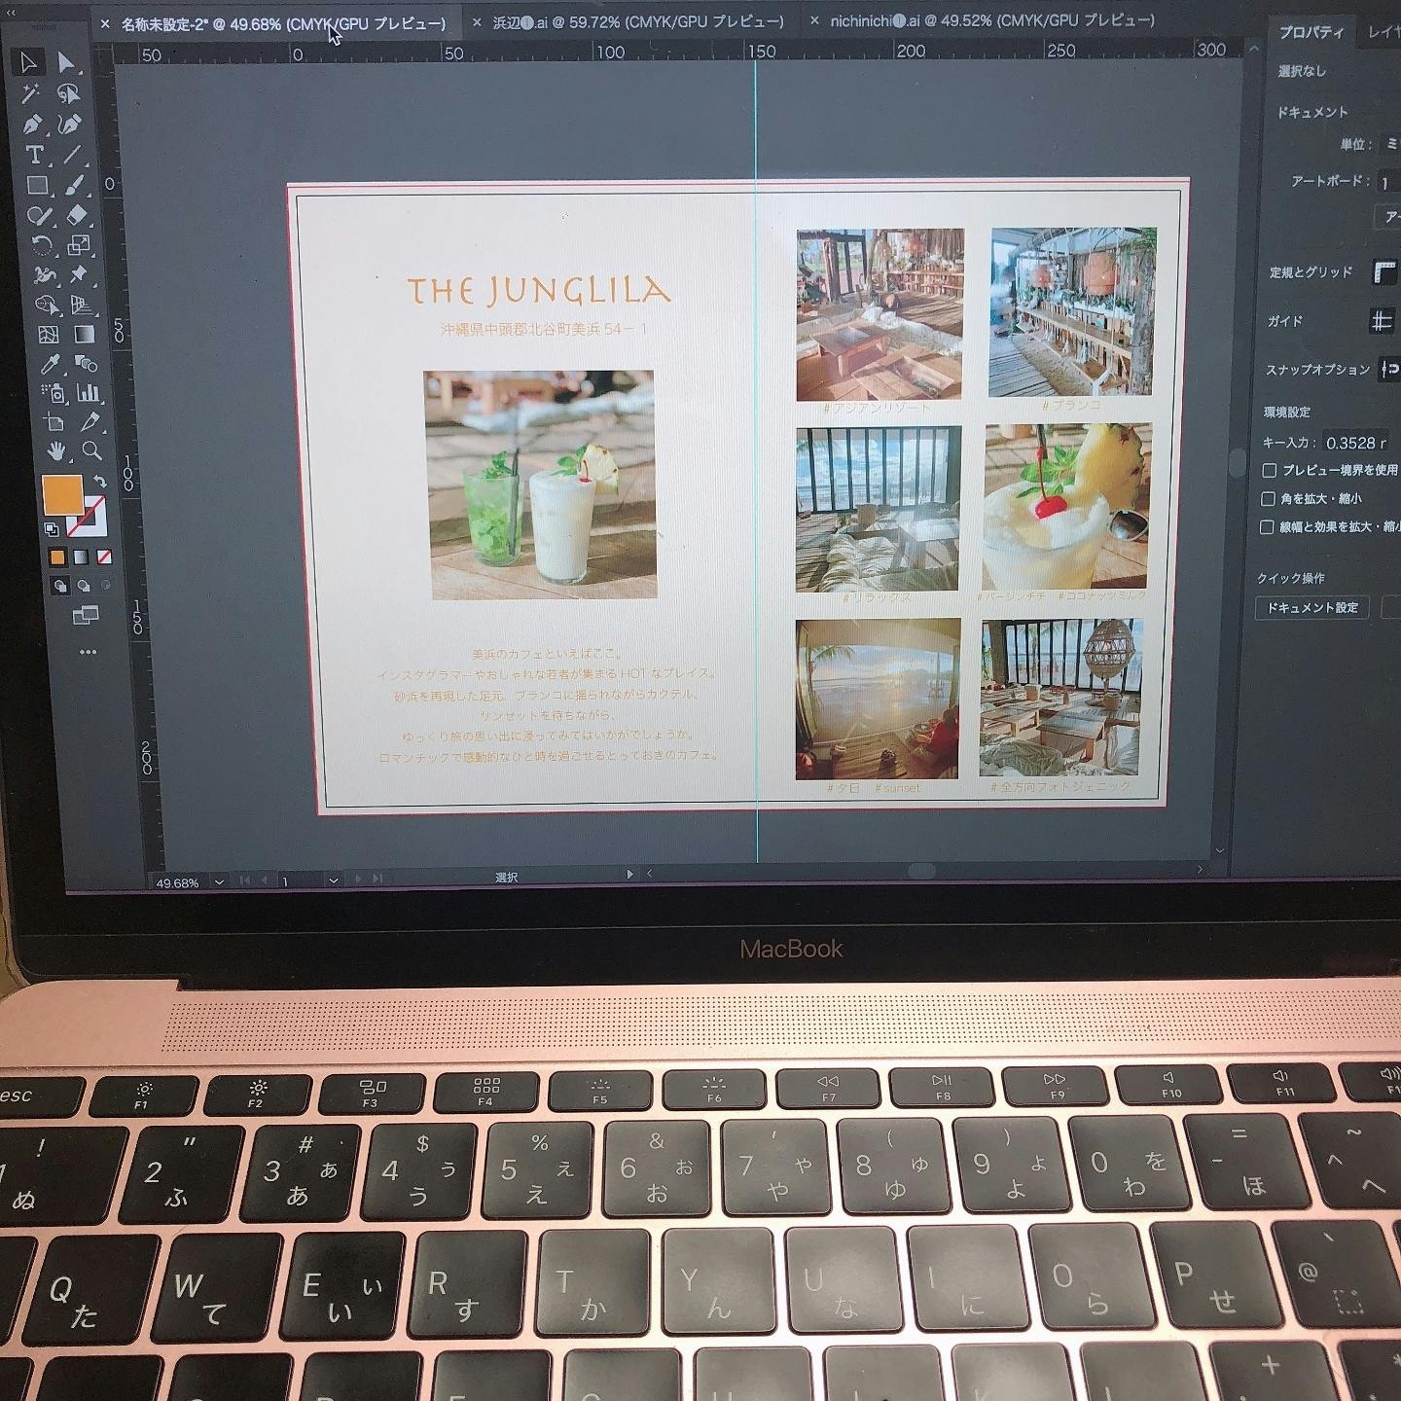The height and width of the screenshot is (1401, 1401).
Task: Check 線幅と効果を拡大・縮小 option
Action: click(1267, 527)
